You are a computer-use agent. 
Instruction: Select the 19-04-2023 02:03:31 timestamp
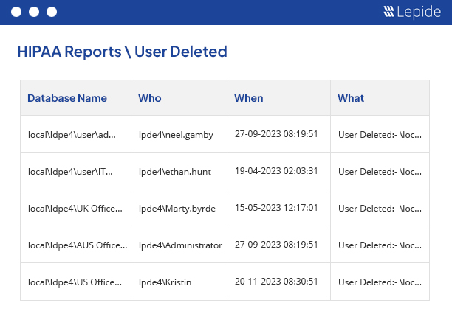276,171
